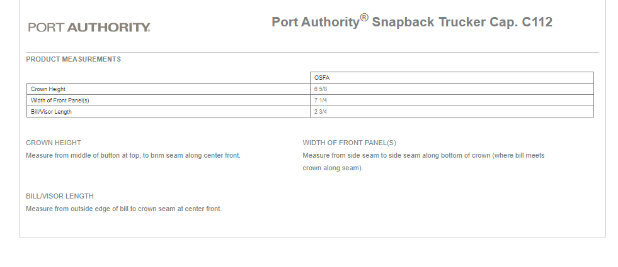This screenshot has width=618, height=267.
Task: Click the WIDTH OF FRONT PANEL(S) heading
Action: coord(349,143)
